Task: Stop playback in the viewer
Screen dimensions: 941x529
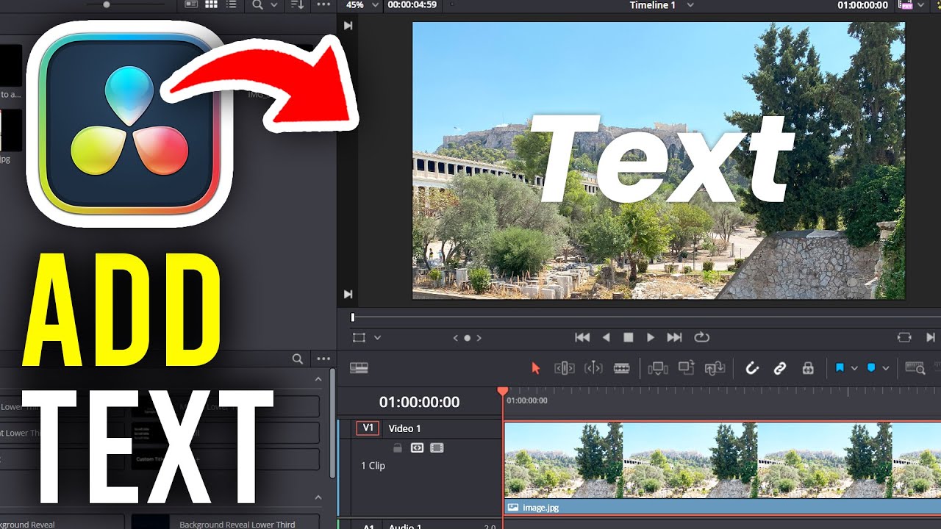Action: click(629, 337)
